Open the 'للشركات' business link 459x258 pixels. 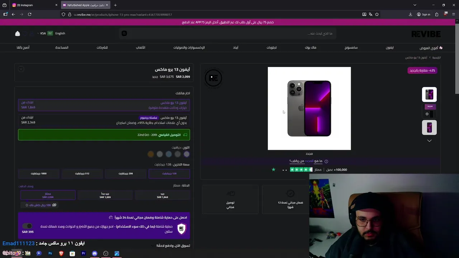pos(102,48)
